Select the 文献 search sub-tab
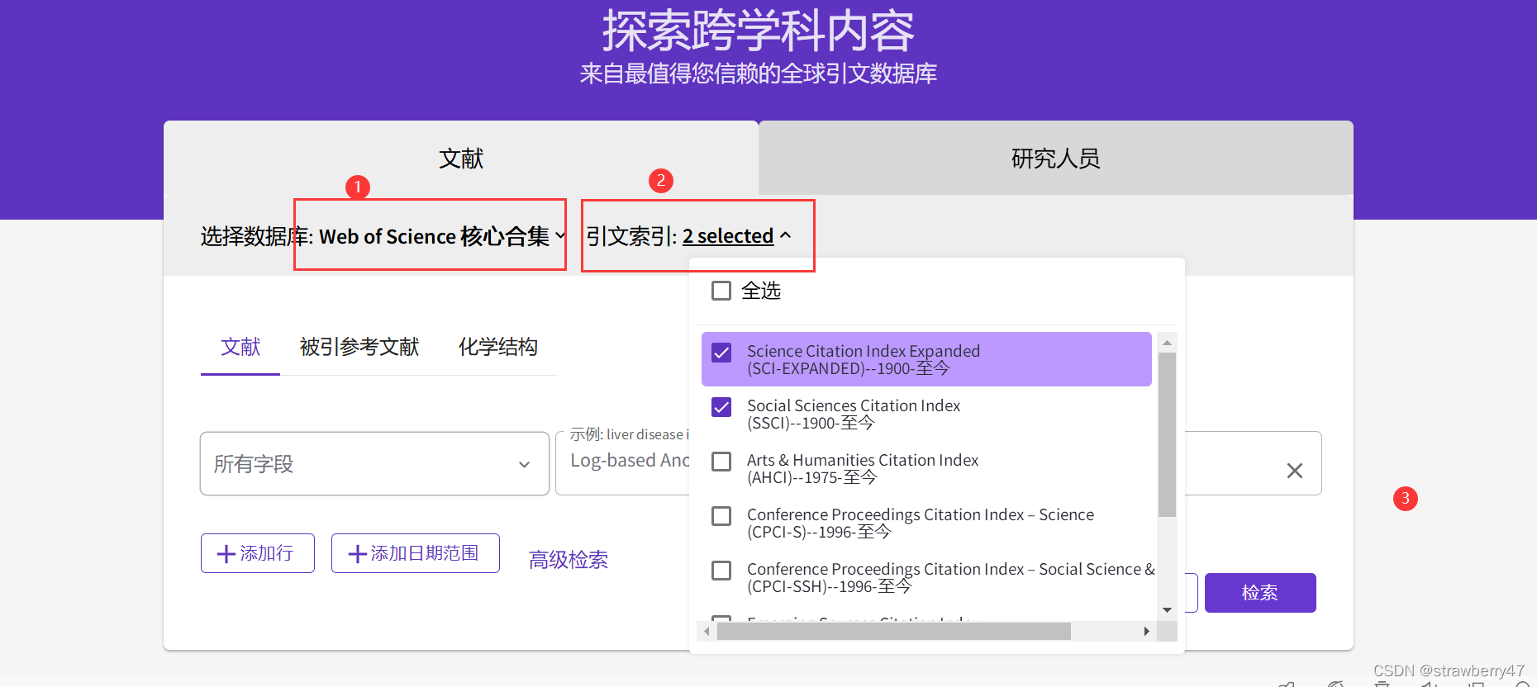 240,347
